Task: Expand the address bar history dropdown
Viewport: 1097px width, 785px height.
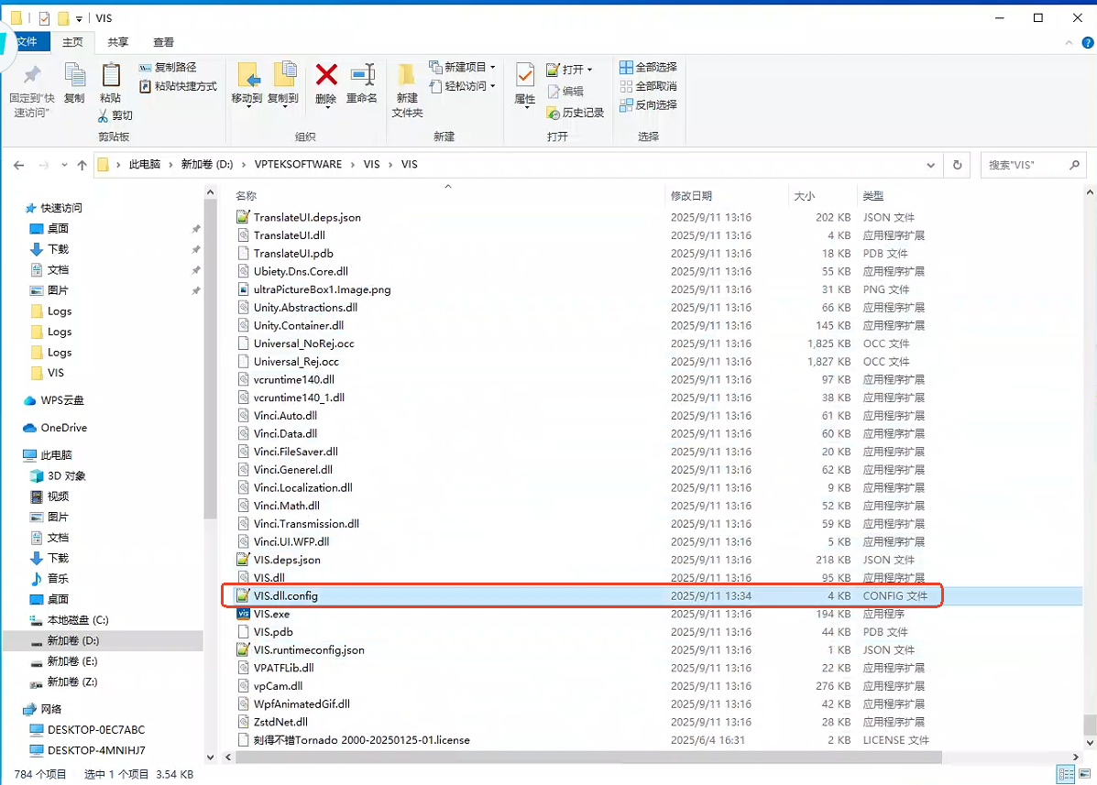Action: click(931, 165)
